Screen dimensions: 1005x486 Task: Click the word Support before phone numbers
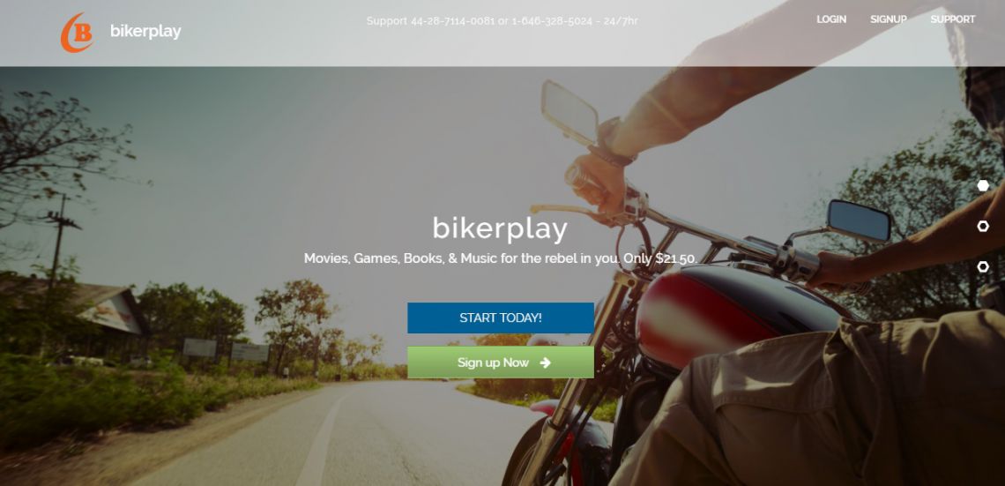[386, 20]
